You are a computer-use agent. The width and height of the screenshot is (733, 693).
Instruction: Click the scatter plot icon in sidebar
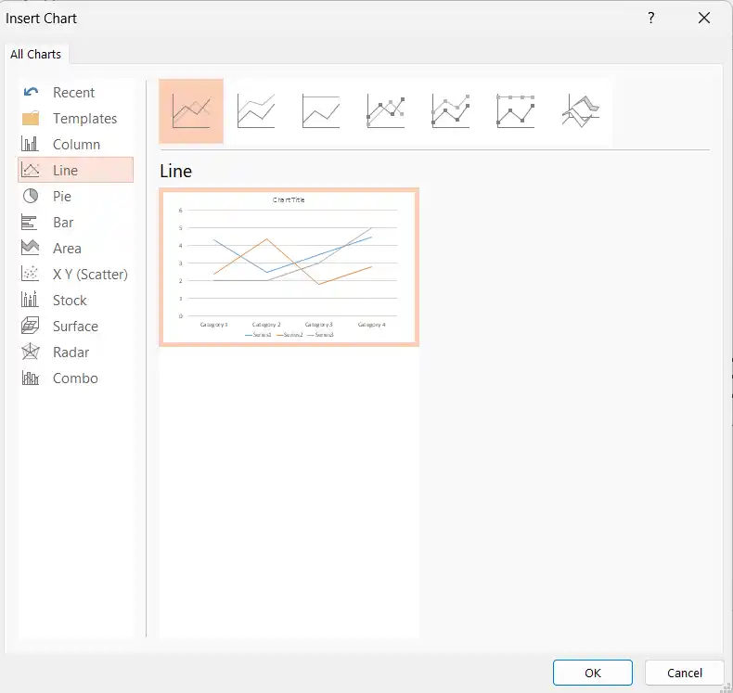30,274
